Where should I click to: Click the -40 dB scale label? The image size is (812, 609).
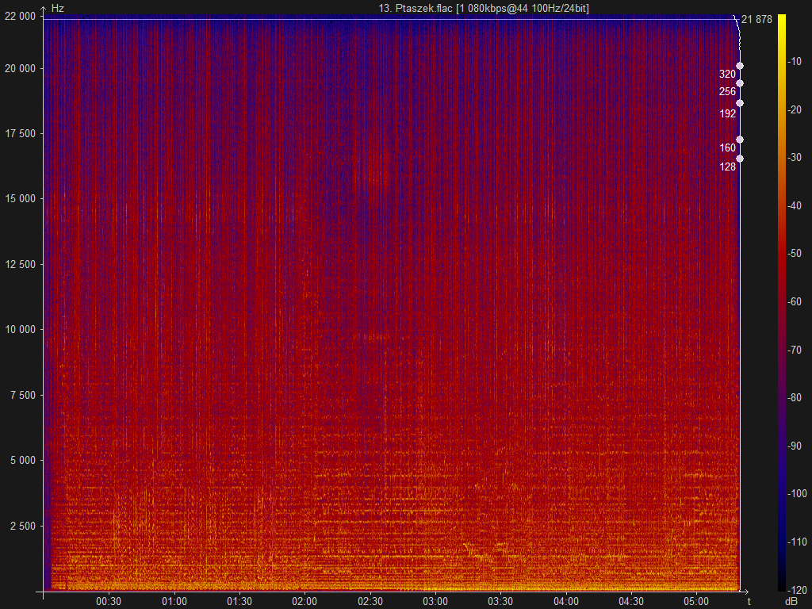point(795,205)
